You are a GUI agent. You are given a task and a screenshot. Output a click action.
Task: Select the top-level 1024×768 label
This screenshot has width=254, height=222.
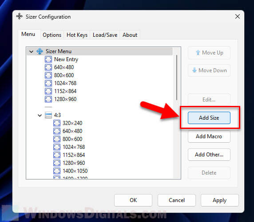[65, 83]
